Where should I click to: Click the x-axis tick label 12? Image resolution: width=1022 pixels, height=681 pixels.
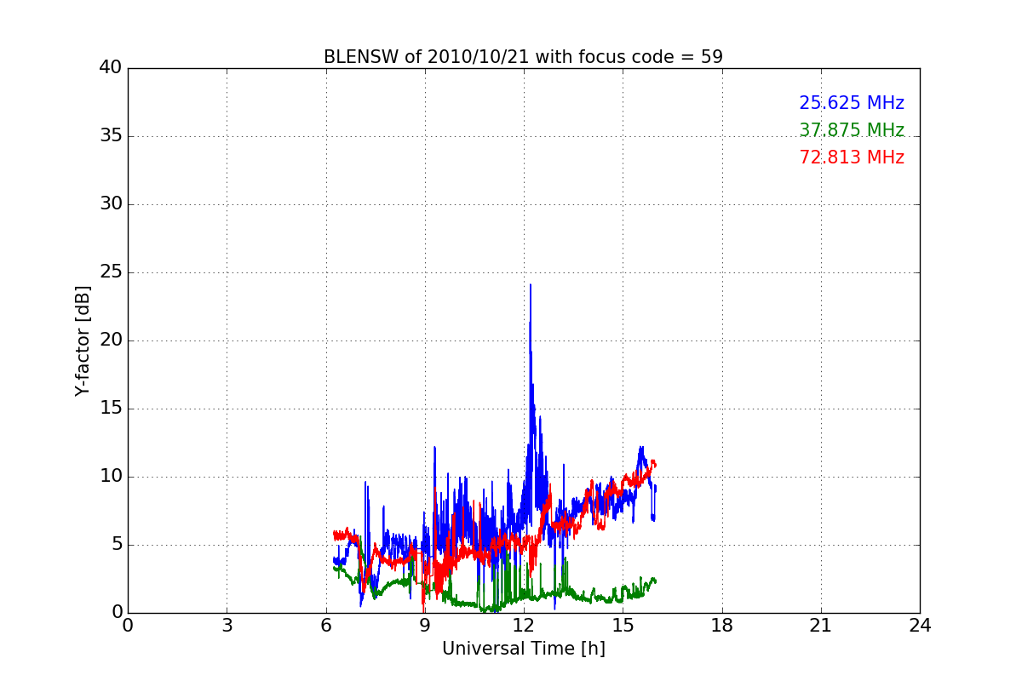tap(524, 626)
